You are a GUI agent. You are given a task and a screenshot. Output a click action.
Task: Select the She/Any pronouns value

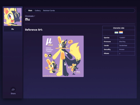tap(122, 41)
